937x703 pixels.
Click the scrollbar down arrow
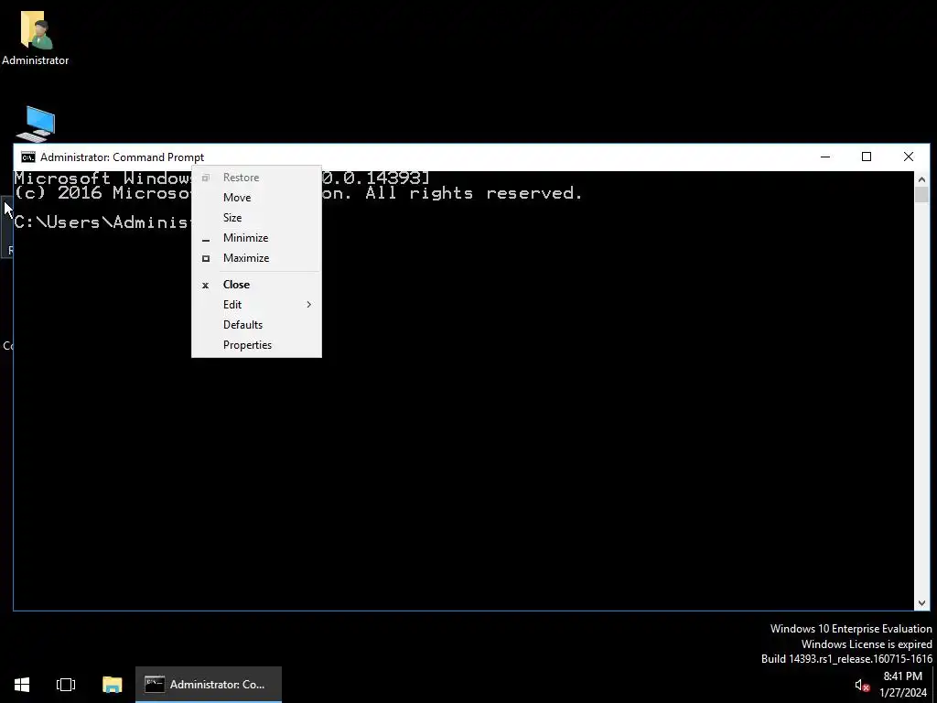(x=921, y=603)
